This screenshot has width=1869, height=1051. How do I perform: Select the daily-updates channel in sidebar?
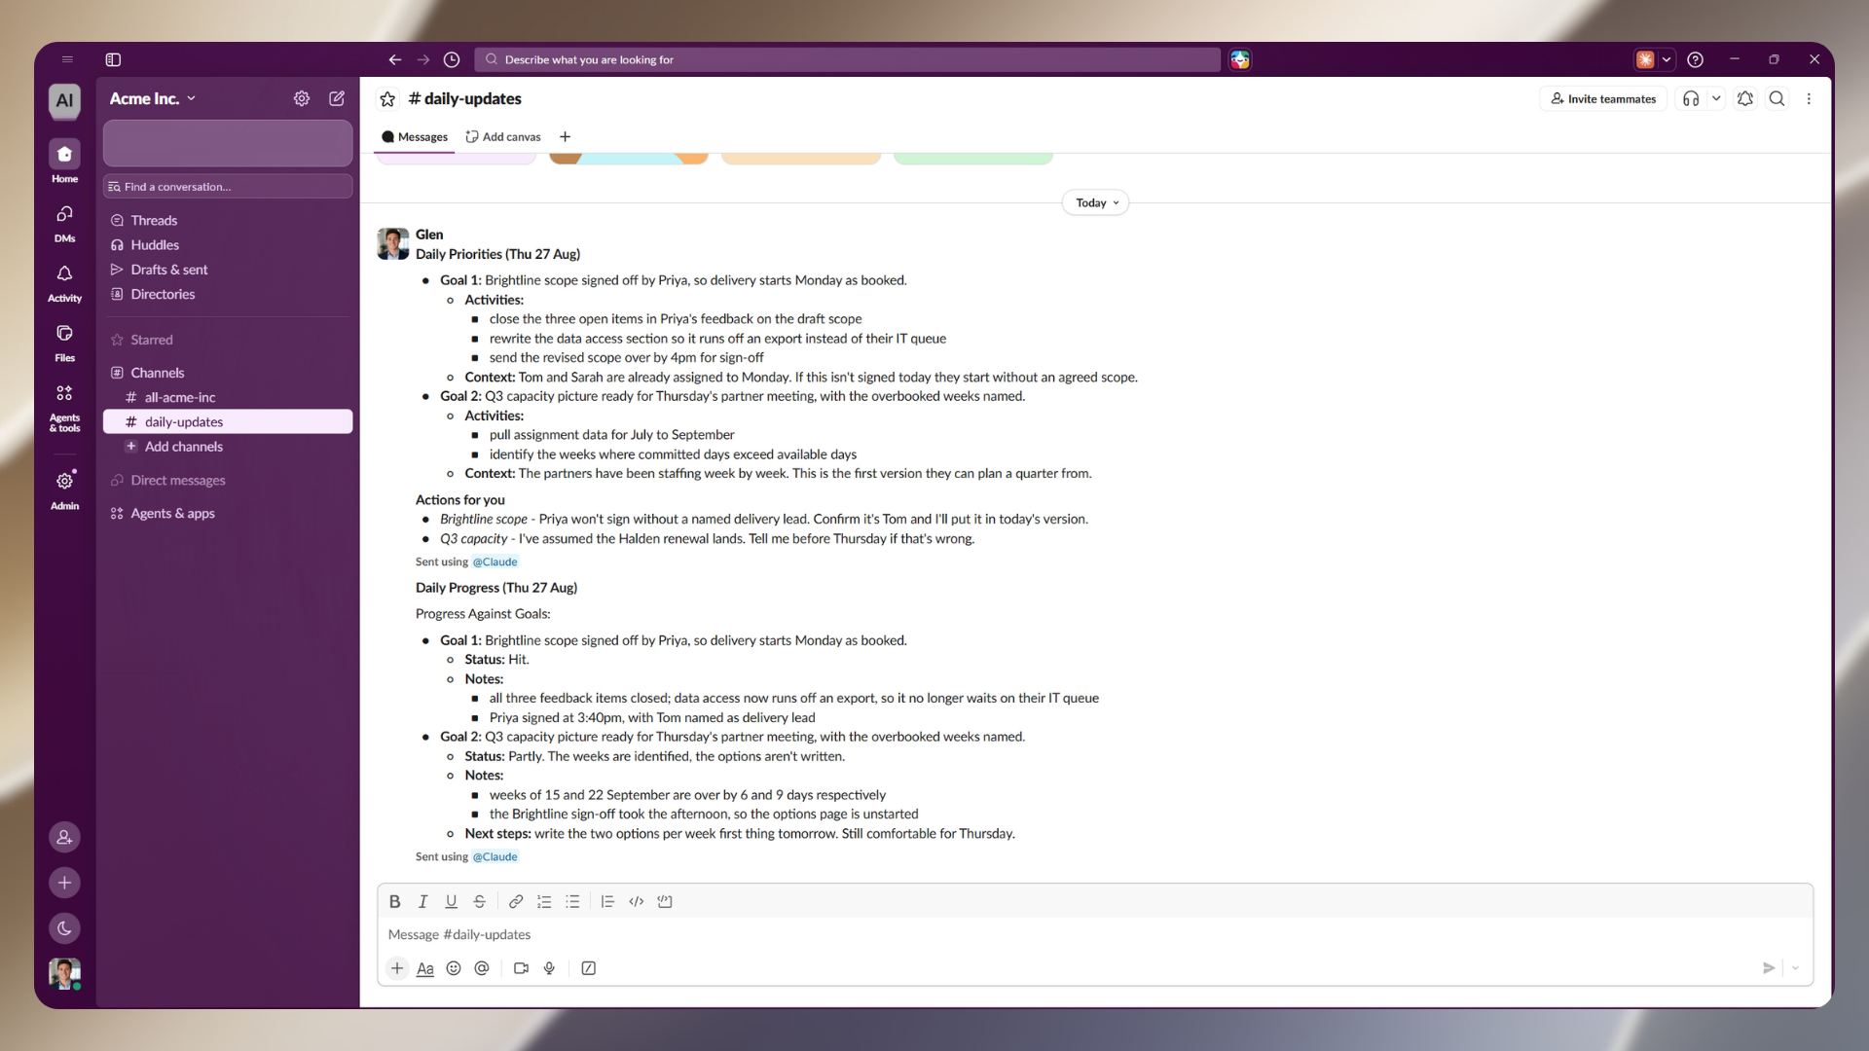(228, 421)
